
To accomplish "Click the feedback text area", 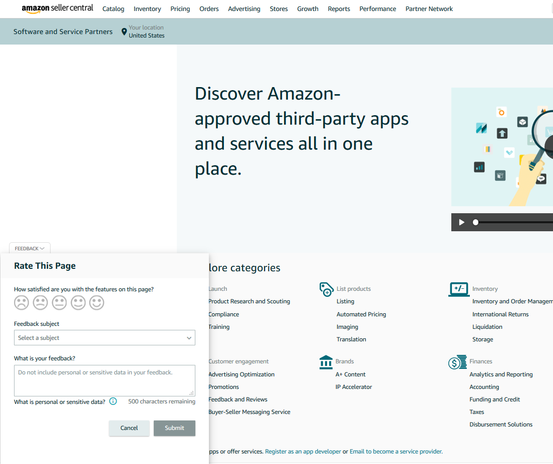I will click(x=104, y=380).
